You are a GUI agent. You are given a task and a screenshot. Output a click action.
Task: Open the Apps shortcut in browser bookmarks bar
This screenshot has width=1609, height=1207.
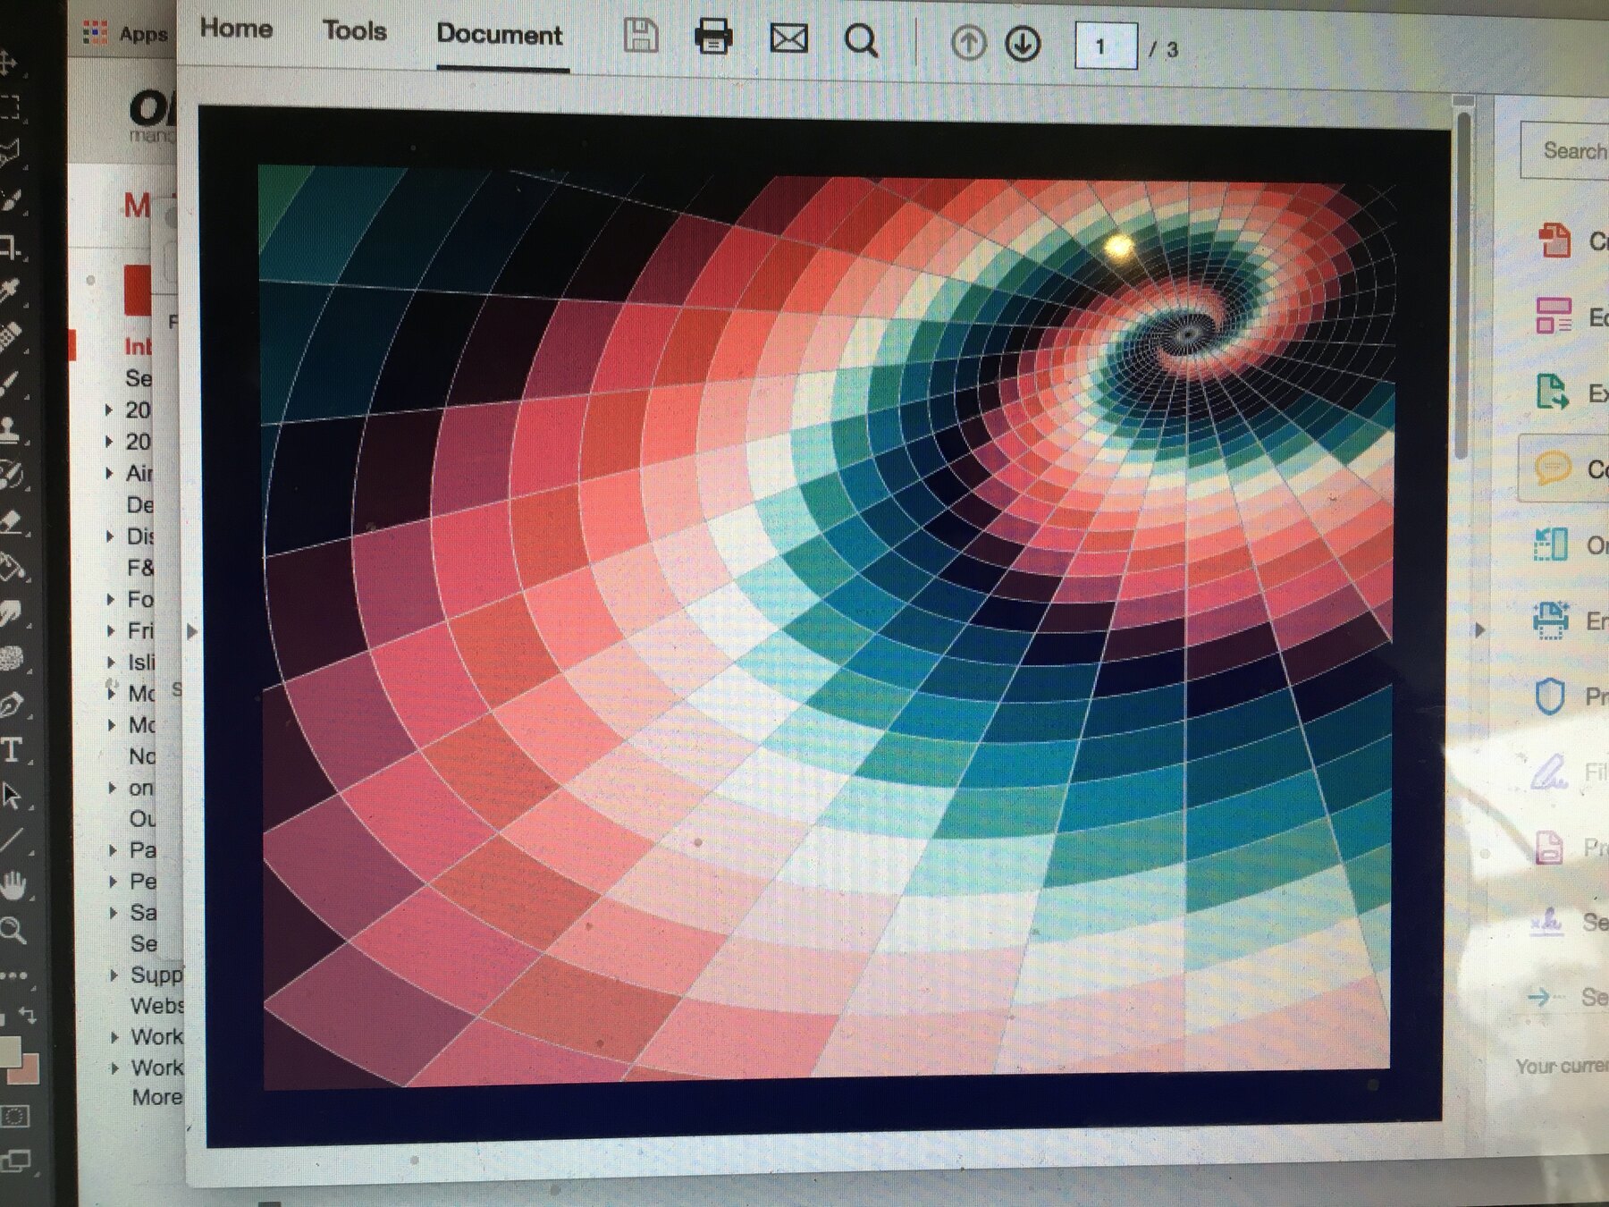(x=125, y=34)
